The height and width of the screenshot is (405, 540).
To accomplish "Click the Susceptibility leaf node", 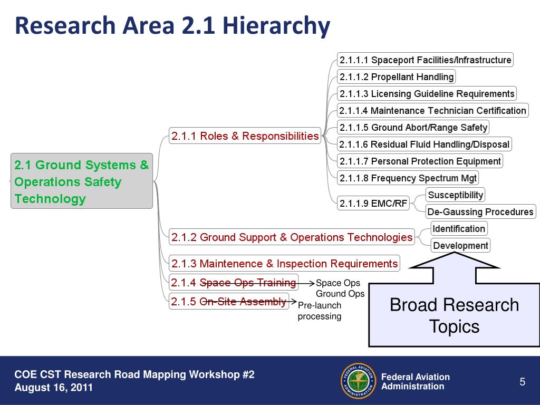I will pyautogui.click(x=455, y=195).
